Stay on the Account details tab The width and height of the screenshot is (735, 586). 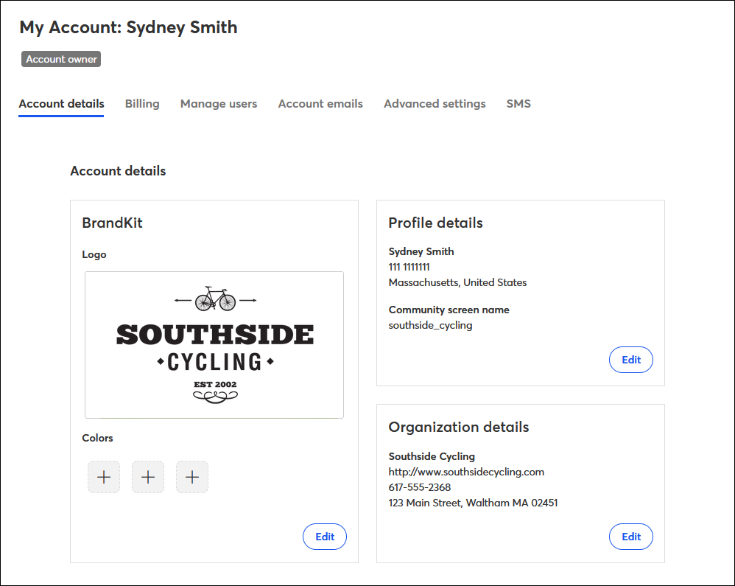coord(61,104)
